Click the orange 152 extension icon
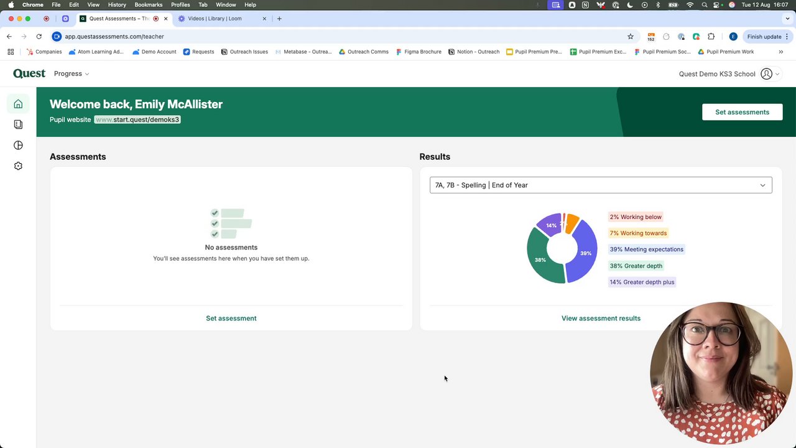 (x=651, y=37)
